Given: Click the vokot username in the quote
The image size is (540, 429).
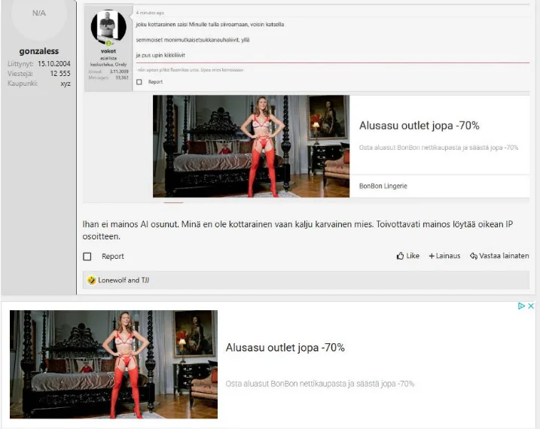Looking at the screenshot, I should tap(108, 51).
